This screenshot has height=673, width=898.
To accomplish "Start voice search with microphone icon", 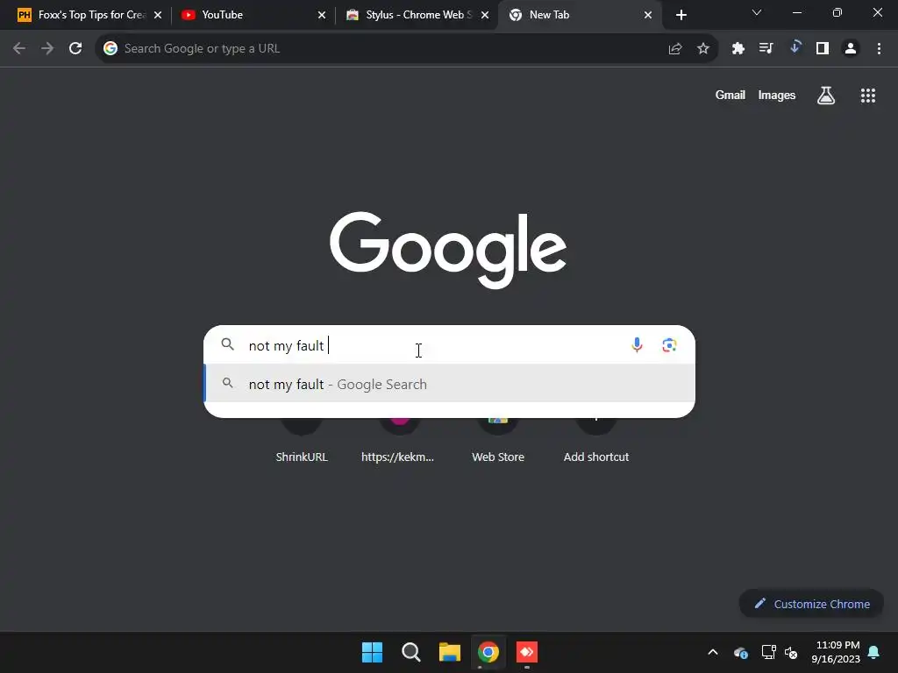I will coord(637,344).
